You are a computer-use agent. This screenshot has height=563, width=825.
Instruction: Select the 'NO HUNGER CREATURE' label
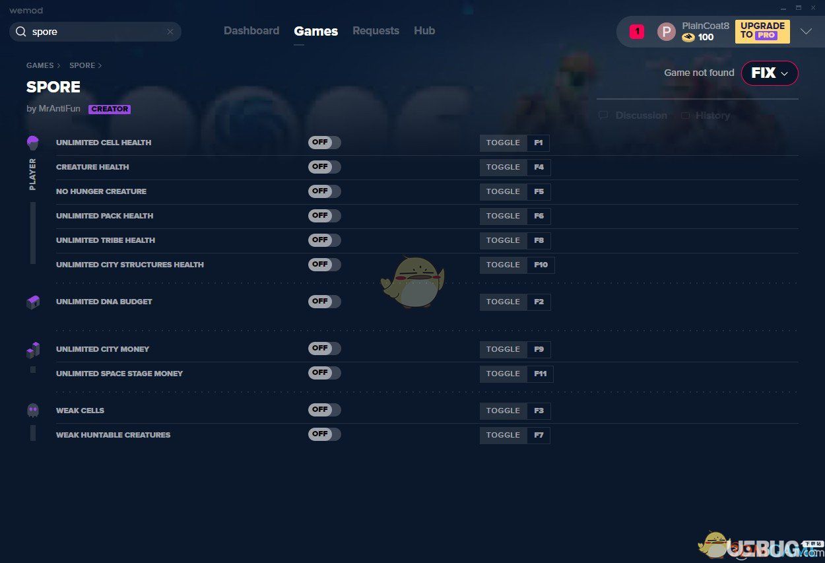[101, 191]
